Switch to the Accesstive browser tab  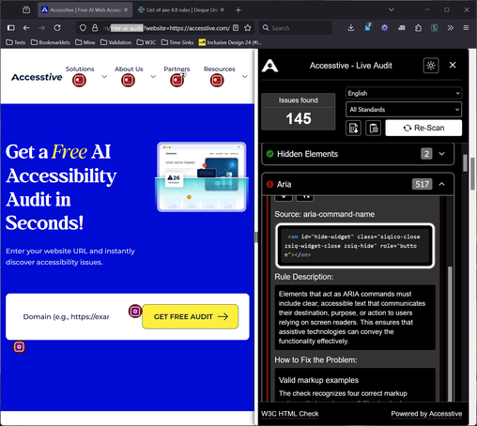coord(85,10)
